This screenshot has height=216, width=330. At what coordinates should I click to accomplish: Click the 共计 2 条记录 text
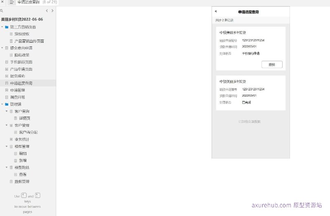[x=224, y=20]
